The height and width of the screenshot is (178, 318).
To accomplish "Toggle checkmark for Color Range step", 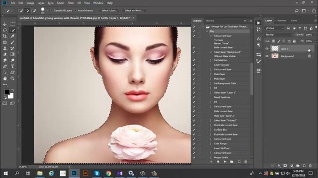I will (x=194, y=144).
